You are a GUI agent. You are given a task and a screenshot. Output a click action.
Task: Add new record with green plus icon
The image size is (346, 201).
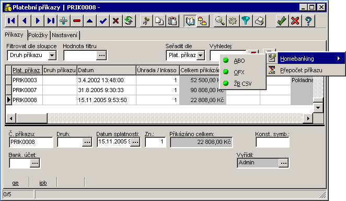pyautogui.click(x=64, y=21)
